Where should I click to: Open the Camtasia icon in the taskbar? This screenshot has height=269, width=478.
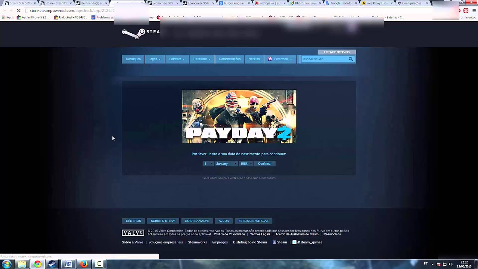pos(99,264)
